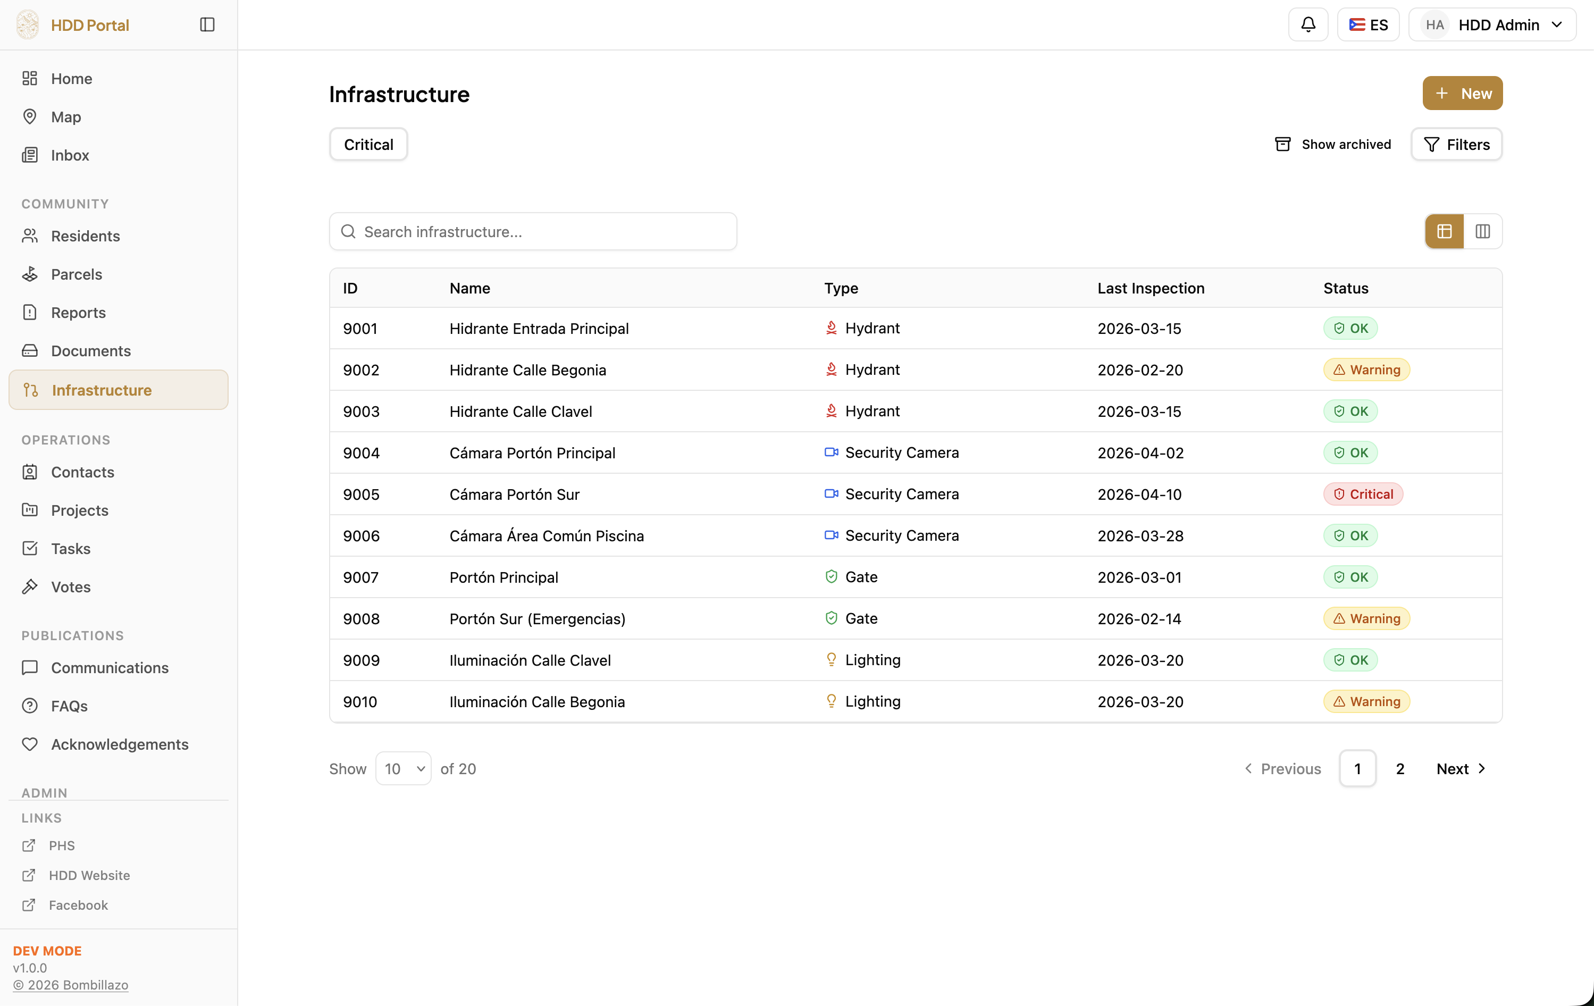Click Gate shield icon for Portón Principal
The width and height of the screenshot is (1594, 1006).
pos(832,577)
